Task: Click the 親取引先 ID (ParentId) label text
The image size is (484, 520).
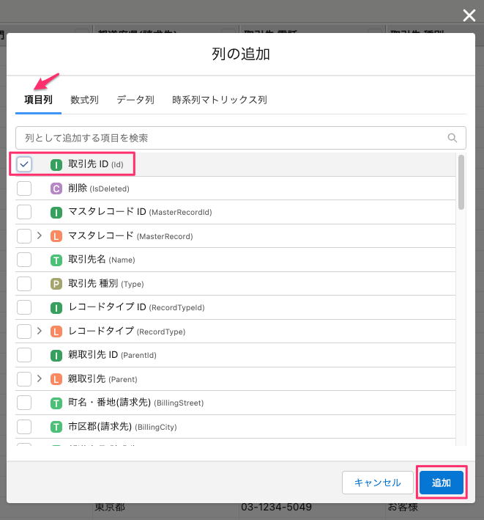Action: tap(112, 355)
